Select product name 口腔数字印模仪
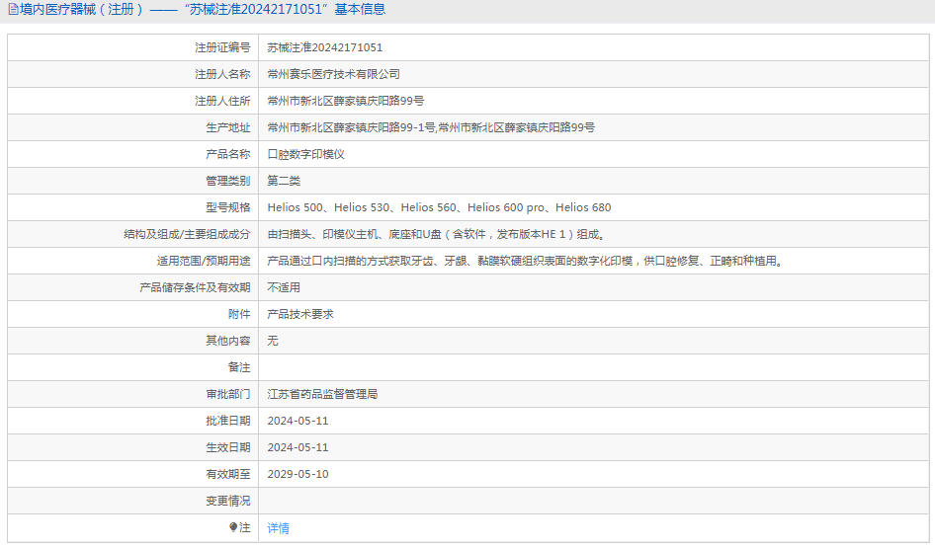Image resolution: width=935 pixels, height=549 pixels. (x=306, y=154)
